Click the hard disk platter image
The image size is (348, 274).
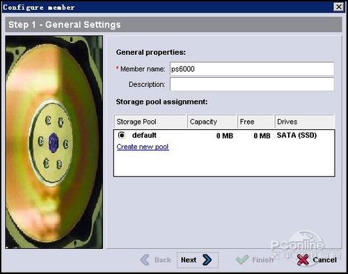(x=54, y=142)
